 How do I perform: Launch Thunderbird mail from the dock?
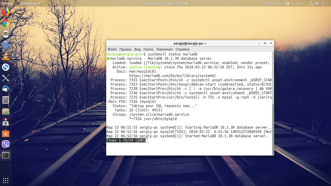tap(6, 89)
